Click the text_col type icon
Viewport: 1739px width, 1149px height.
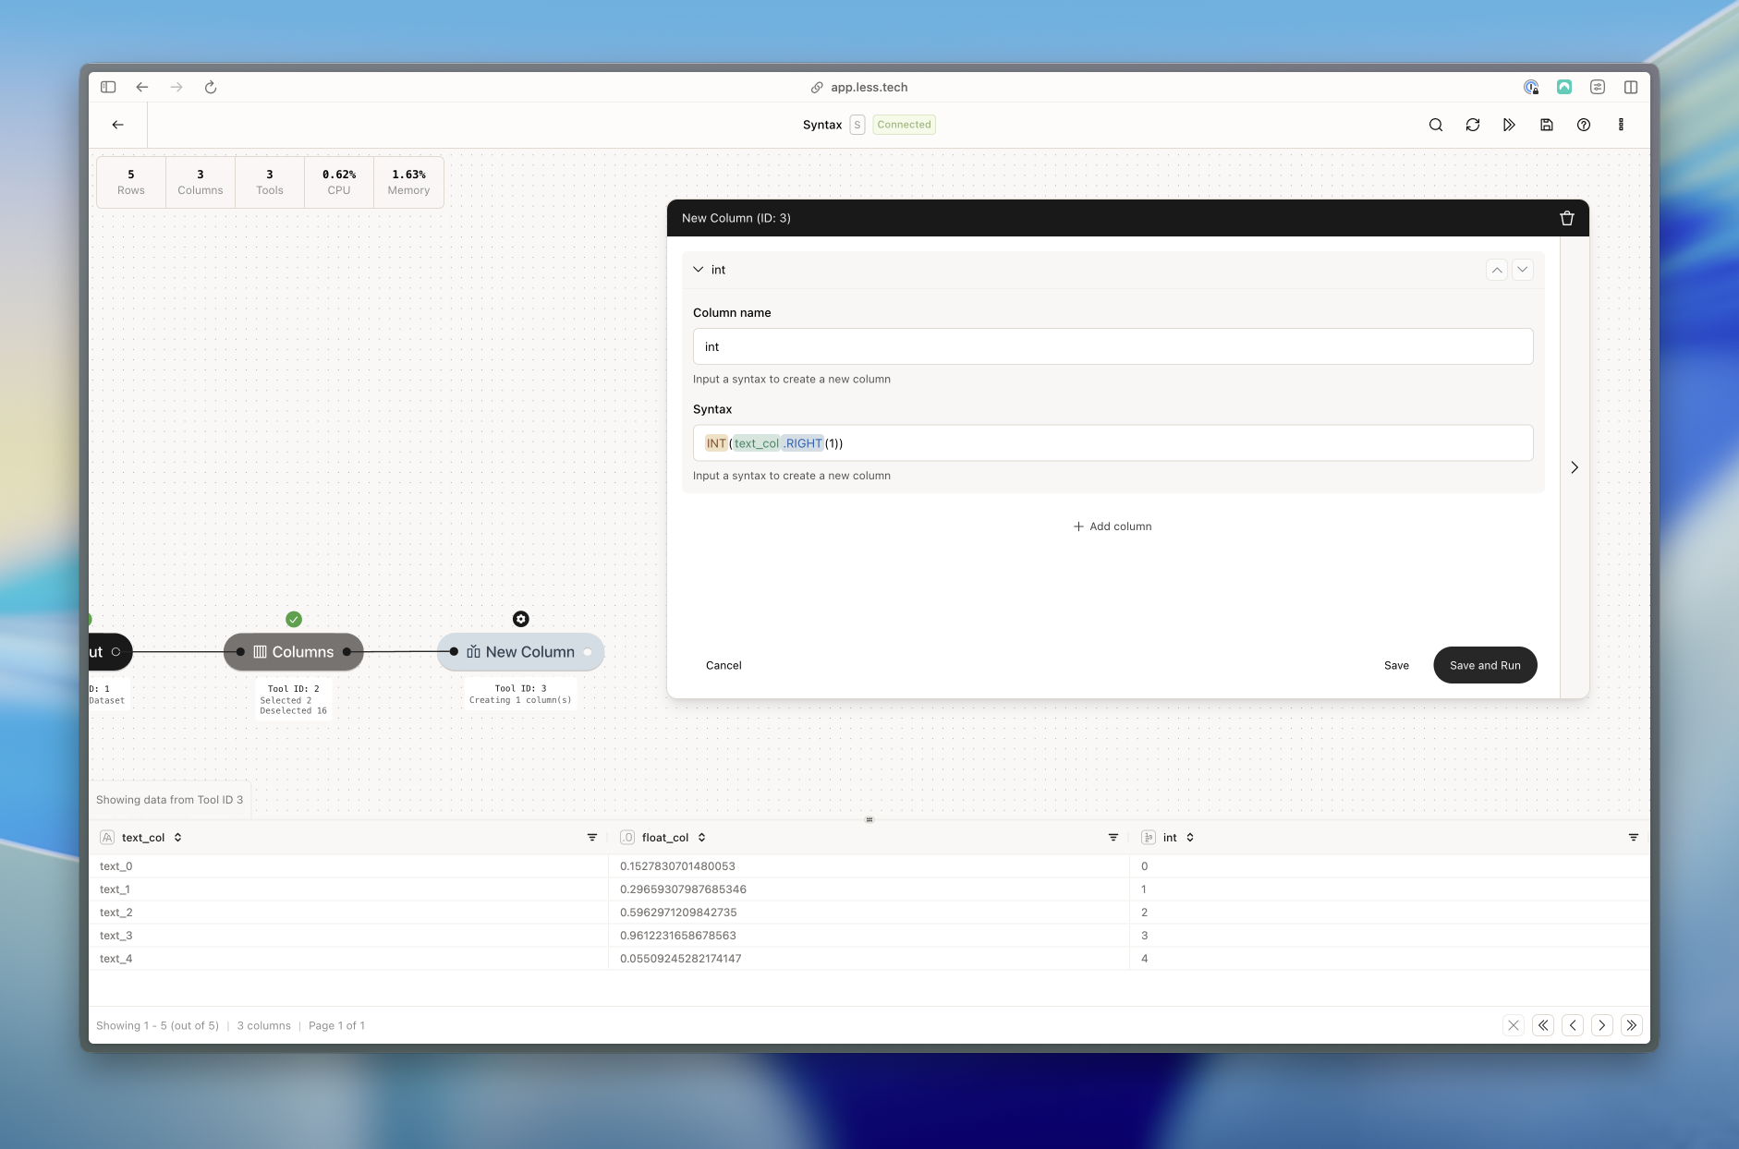tap(107, 838)
